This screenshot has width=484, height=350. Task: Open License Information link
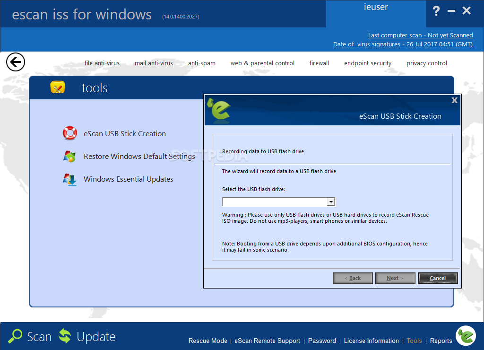[372, 341]
